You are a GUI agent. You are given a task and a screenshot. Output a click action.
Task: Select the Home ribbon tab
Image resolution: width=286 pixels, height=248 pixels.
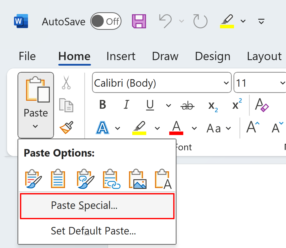click(x=74, y=56)
